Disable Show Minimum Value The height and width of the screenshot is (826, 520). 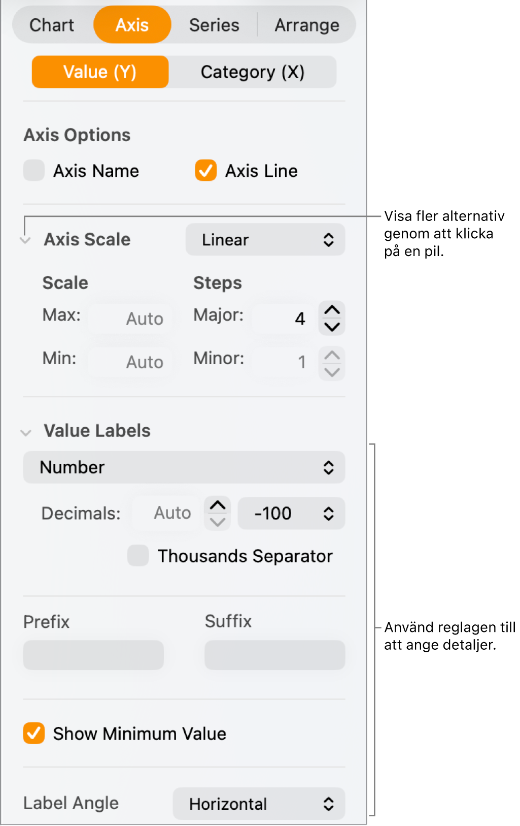[x=34, y=734]
